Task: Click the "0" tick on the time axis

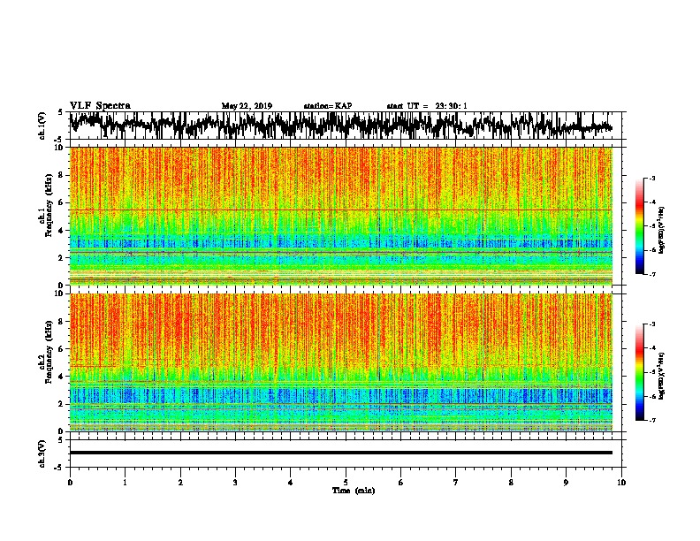Action: [70, 483]
